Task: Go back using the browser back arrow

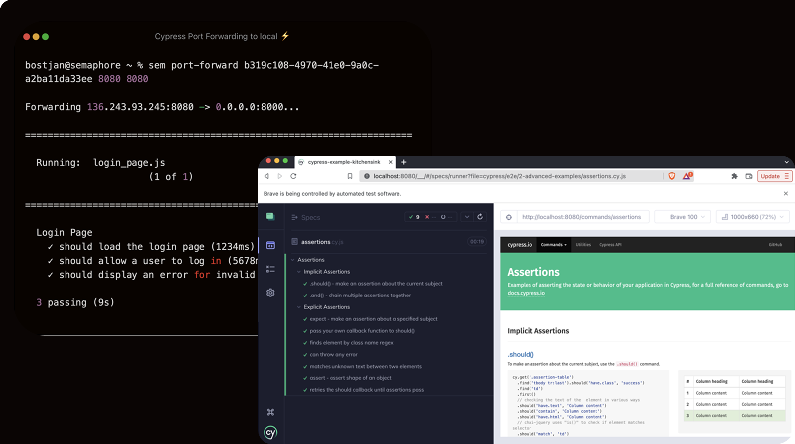Action: [x=266, y=176]
